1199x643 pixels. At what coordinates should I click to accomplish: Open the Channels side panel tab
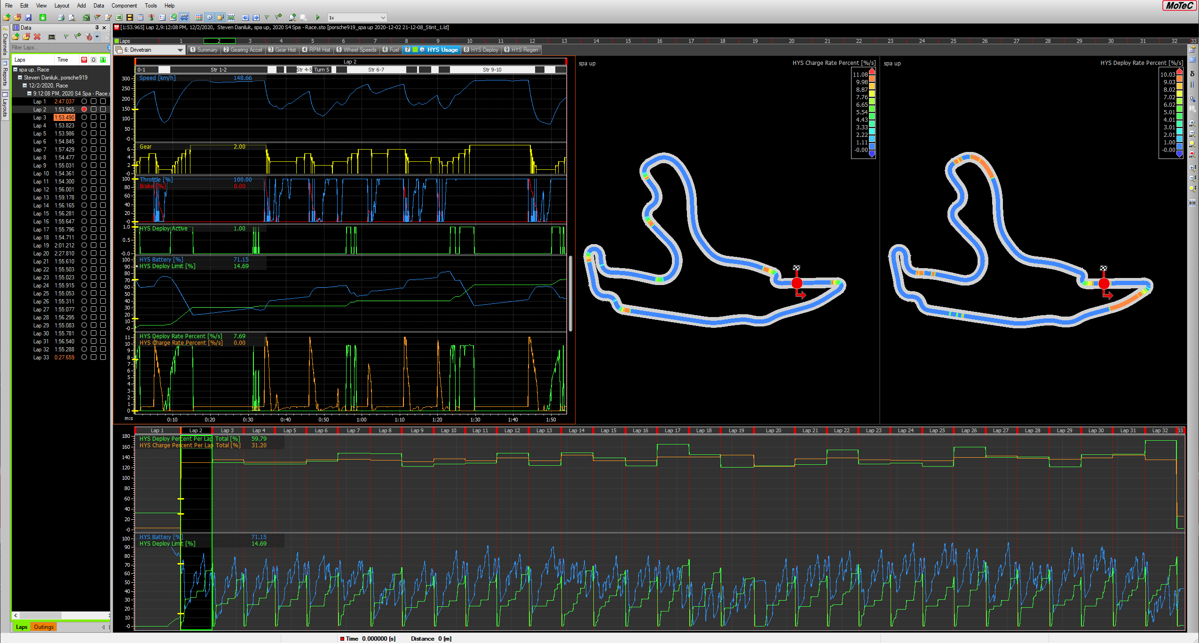click(5, 42)
